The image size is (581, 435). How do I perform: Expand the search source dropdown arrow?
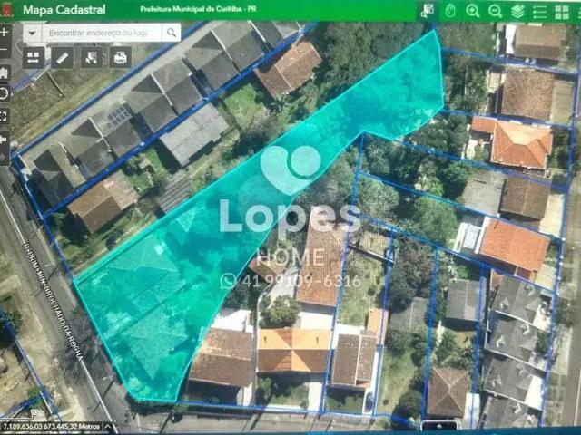pos(33,33)
